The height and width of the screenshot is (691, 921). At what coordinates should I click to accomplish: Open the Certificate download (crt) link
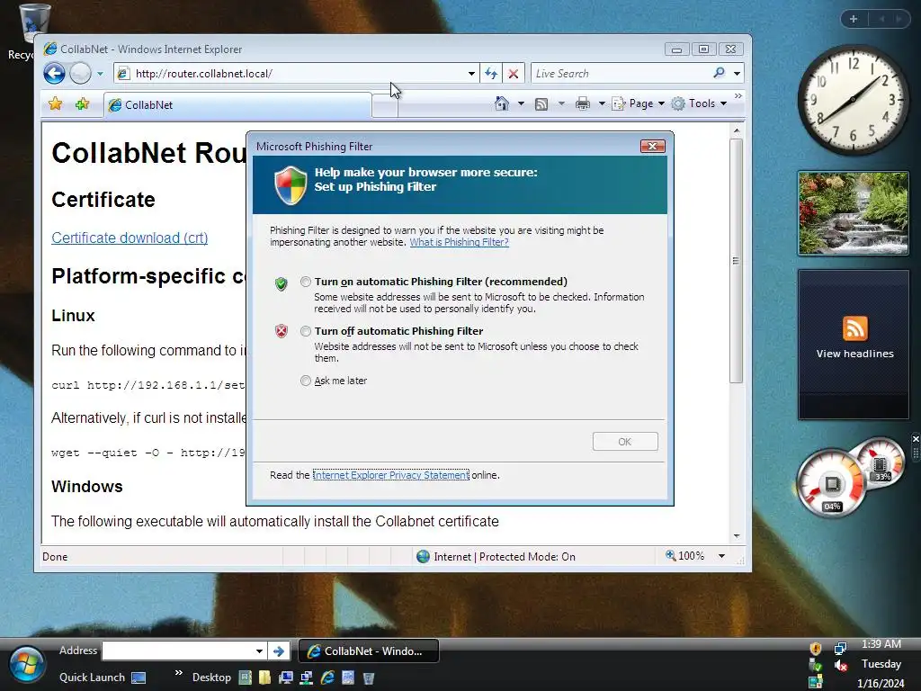pyautogui.click(x=130, y=238)
